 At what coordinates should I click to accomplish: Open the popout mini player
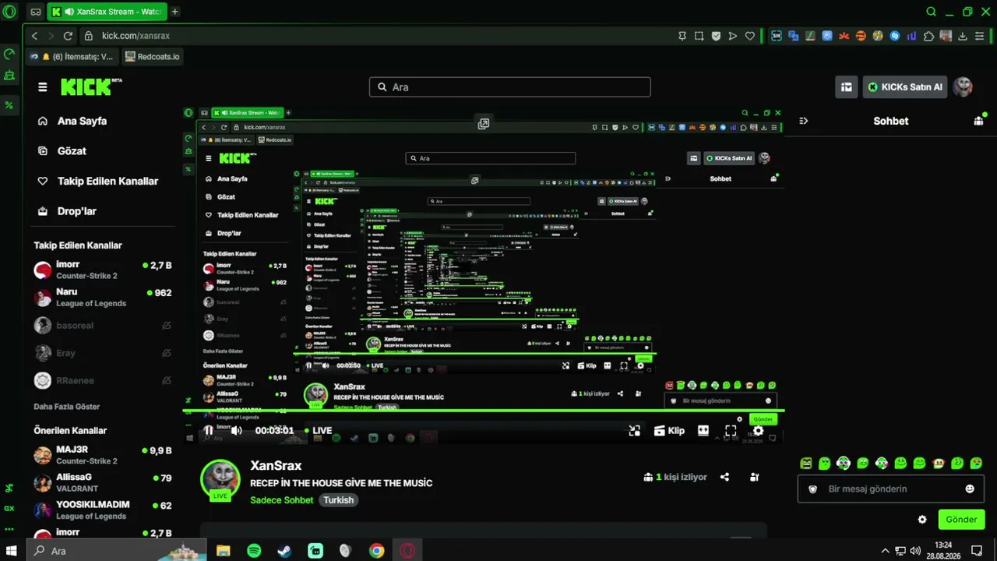tap(635, 430)
